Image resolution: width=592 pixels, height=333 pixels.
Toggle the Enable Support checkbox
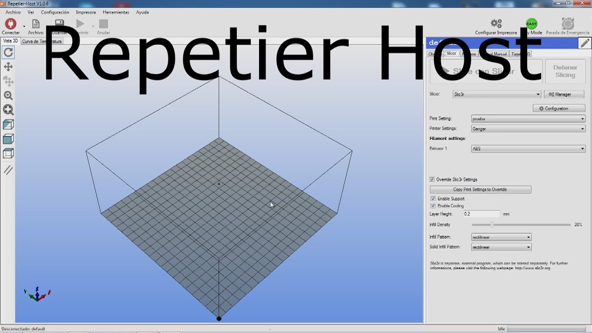(433, 199)
